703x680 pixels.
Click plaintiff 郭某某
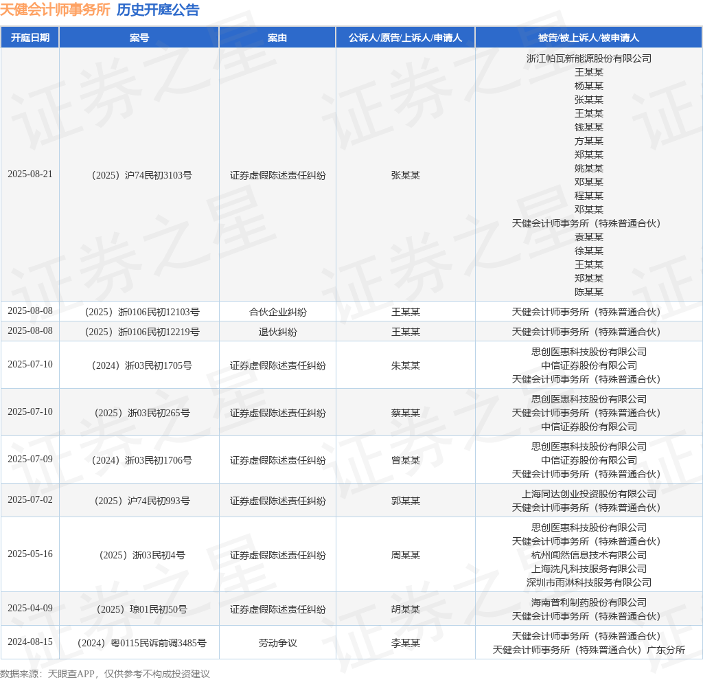tap(405, 501)
